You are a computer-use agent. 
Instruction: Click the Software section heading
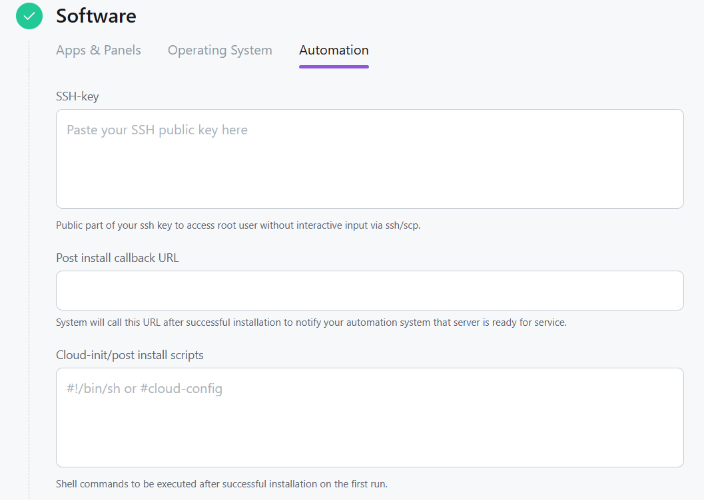[96, 16]
